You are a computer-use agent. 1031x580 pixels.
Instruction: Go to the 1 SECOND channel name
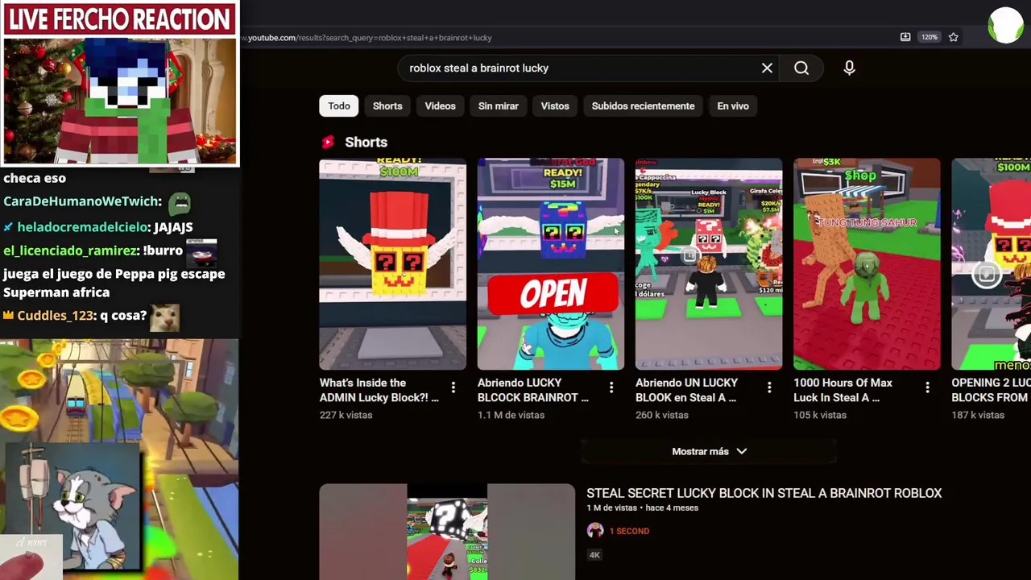click(629, 531)
